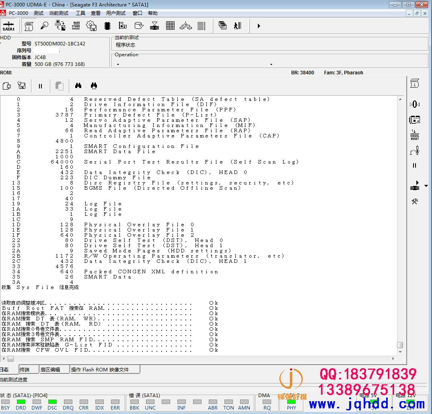This screenshot has height=414, width=432.
Task: Click the ROM chip toolbar icon
Action: [107, 26]
